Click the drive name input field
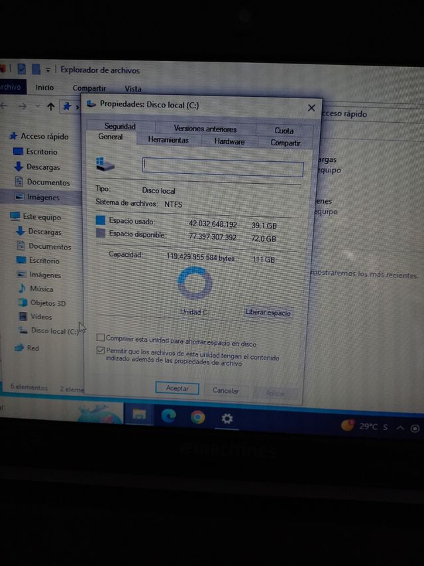Image resolution: width=424 pixels, height=566 pixels. click(x=223, y=167)
